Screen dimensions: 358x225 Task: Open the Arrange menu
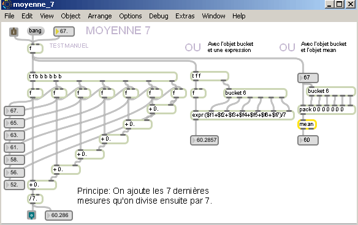coord(100,16)
